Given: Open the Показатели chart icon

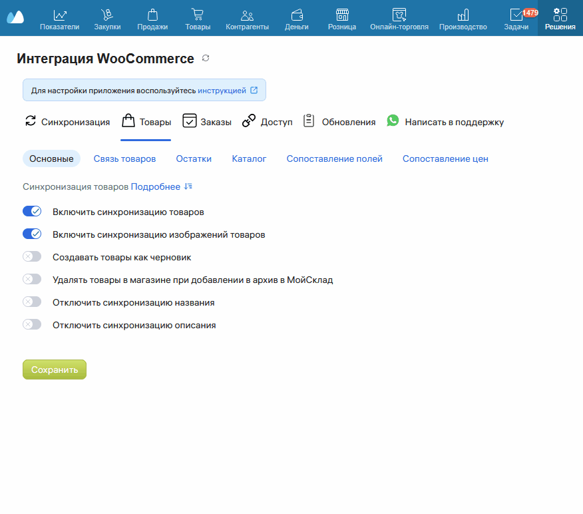Looking at the screenshot, I should click(x=59, y=15).
